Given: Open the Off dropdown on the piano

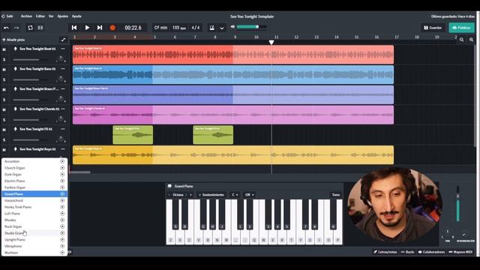Looking at the screenshot, I should coord(249,195).
